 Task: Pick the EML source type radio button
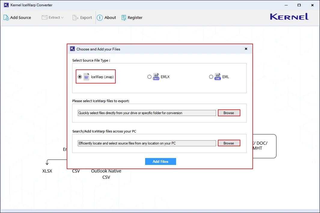[211, 77]
